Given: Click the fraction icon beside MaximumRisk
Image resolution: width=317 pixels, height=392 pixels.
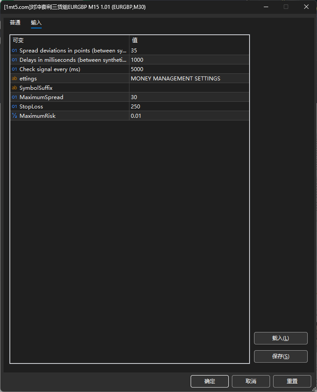Looking at the screenshot, I should [14, 116].
